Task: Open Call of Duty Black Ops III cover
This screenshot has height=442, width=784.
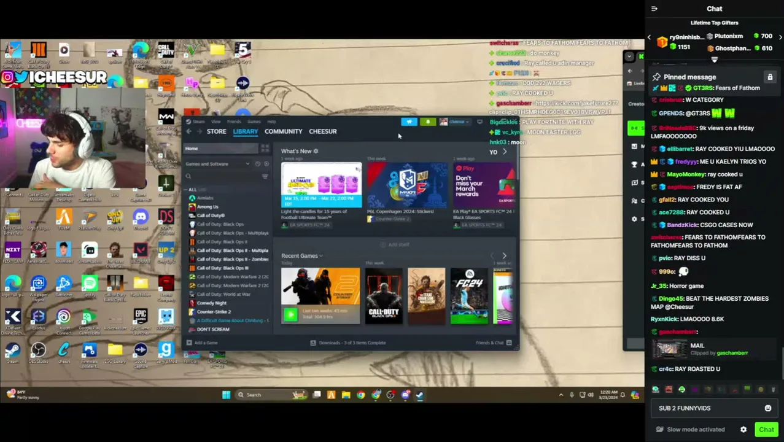Action: click(384, 296)
